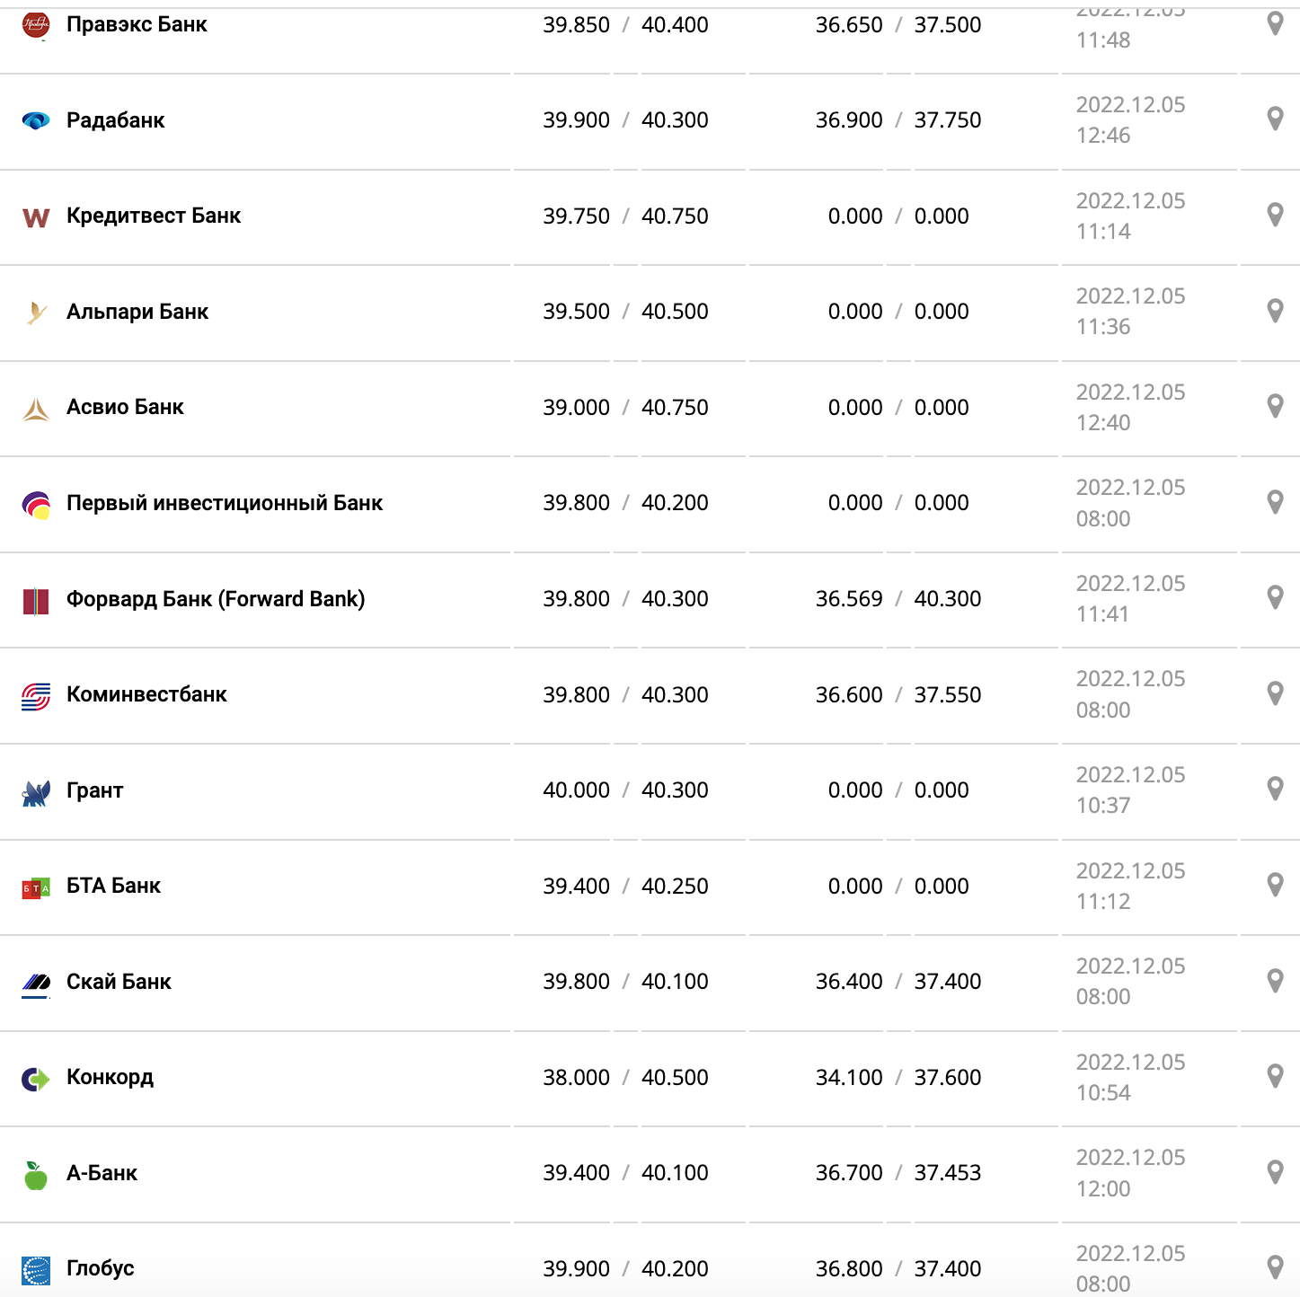Select the БТА Банк logo
Screen dimensions: 1300x1297
coord(36,887)
